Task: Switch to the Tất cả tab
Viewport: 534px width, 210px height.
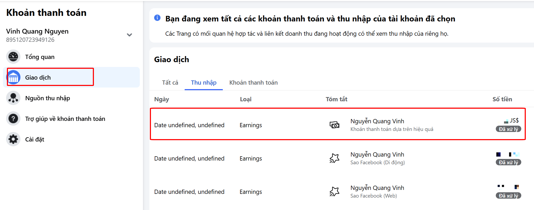Action: pyautogui.click(x=170, y=83)
